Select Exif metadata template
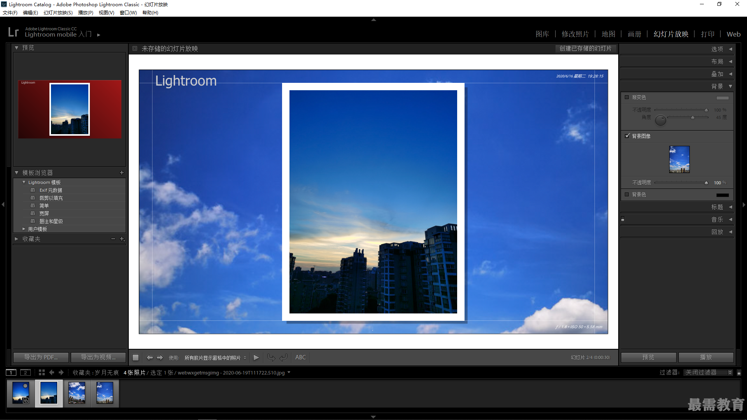The height and width of the screenshot is (420, 747). [x=51, y=190]
